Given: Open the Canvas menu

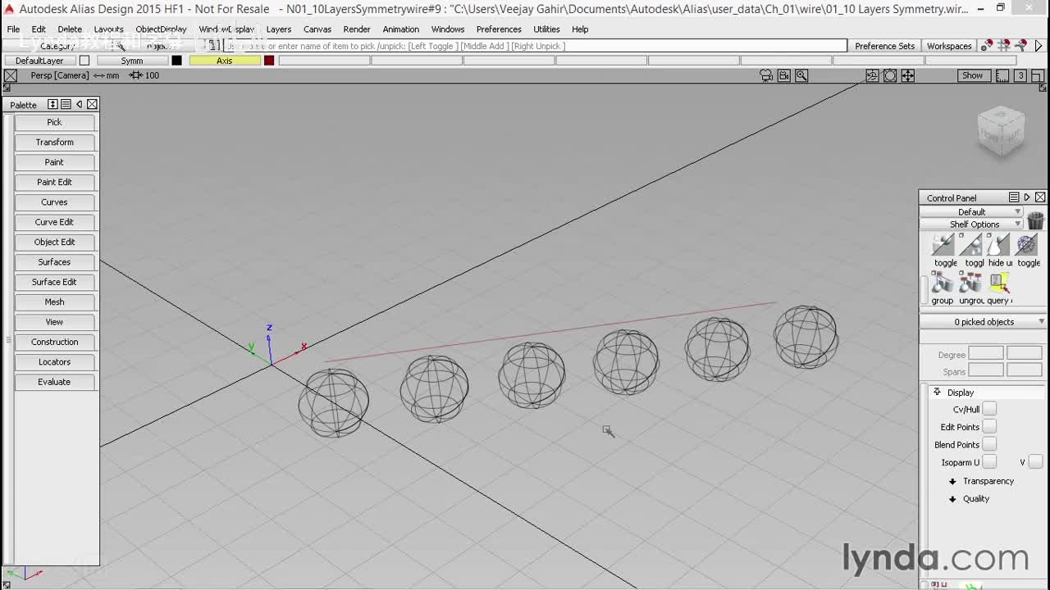Looking at the screenshot, I should (317, 29).
